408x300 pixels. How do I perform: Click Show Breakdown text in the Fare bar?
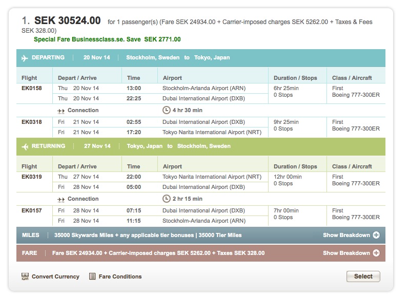tap(346, 253)
